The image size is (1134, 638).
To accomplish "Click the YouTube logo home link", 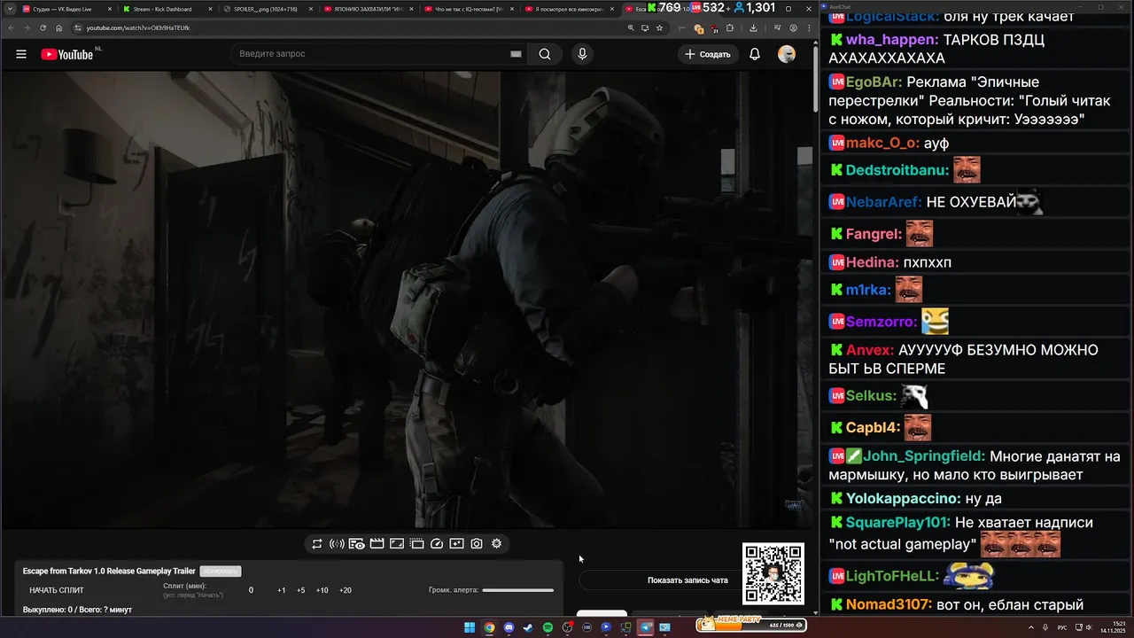I will [66, 54].
